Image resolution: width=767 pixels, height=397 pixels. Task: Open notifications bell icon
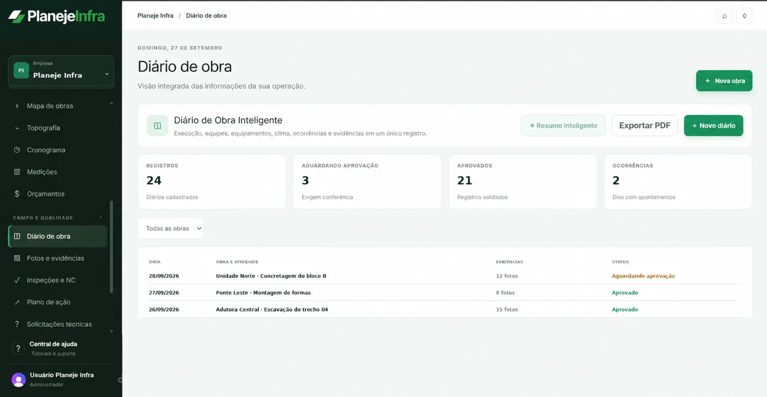tap(744, 16)
